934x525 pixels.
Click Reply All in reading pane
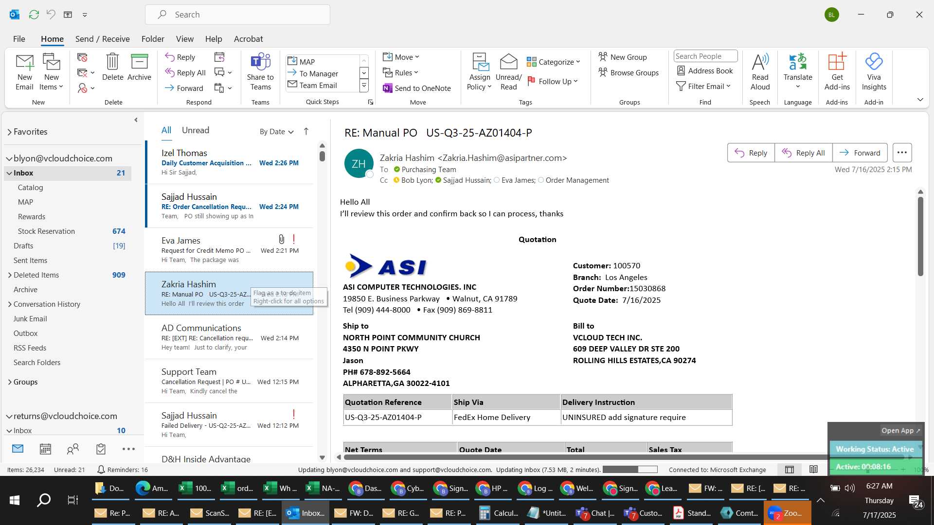(803, 153)
